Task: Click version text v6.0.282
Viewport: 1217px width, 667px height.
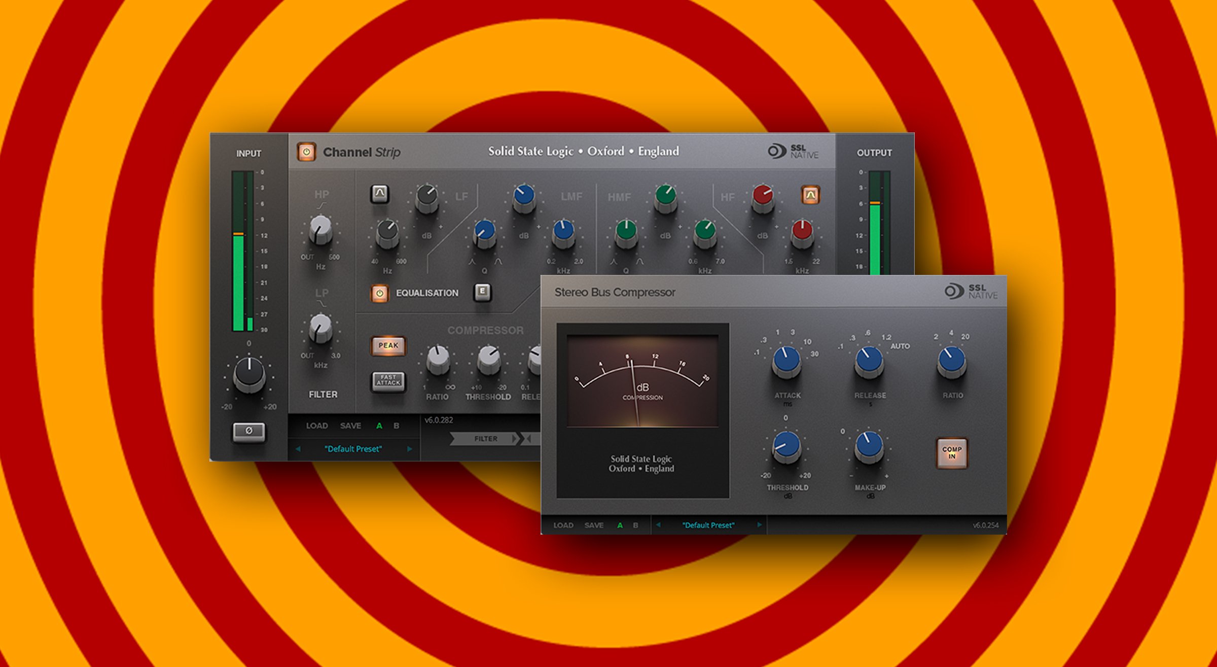Action: click(439, 420)
